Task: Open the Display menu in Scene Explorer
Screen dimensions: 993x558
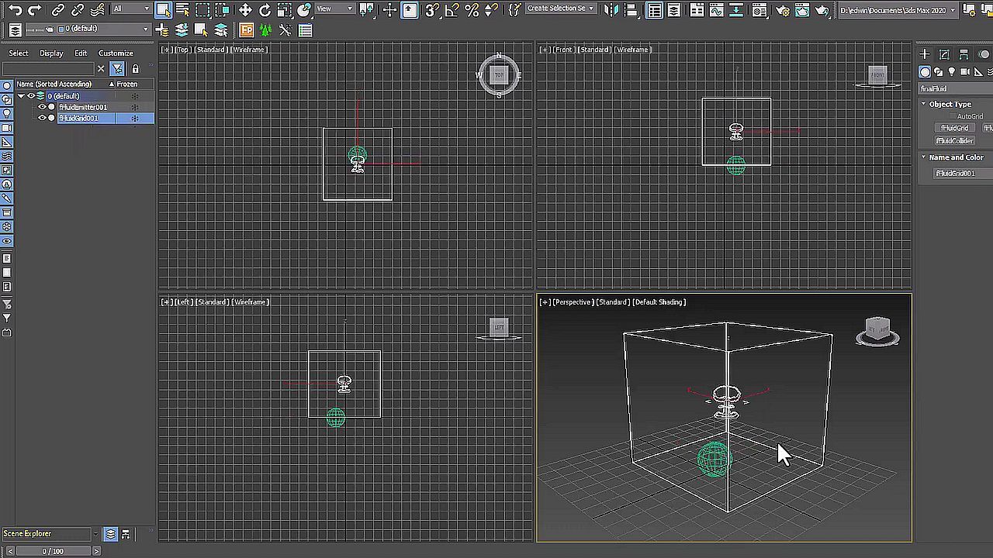Action: [51, 53]
